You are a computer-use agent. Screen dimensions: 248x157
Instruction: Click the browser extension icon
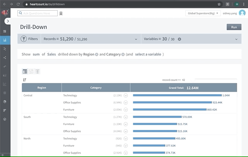(227, 4)
